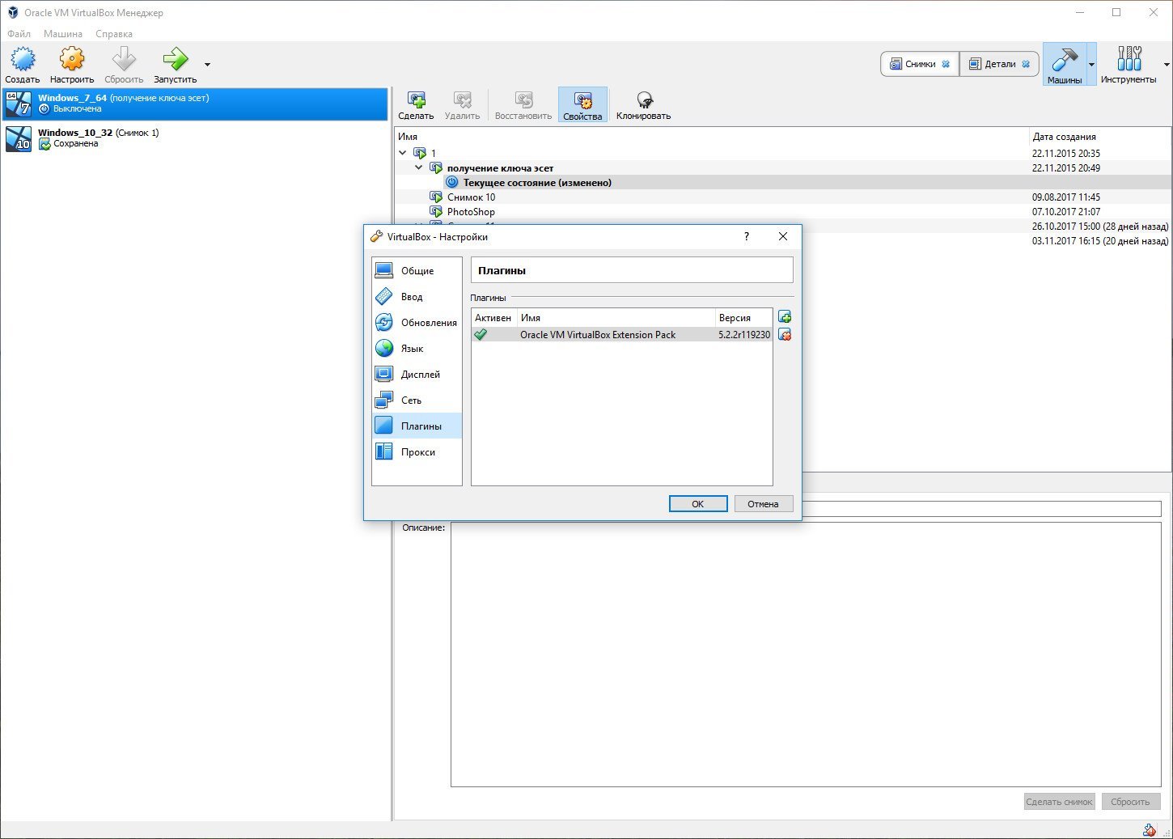Close the VirtualBox Настройки dialog
The image size is (1173, 839).
782,236
